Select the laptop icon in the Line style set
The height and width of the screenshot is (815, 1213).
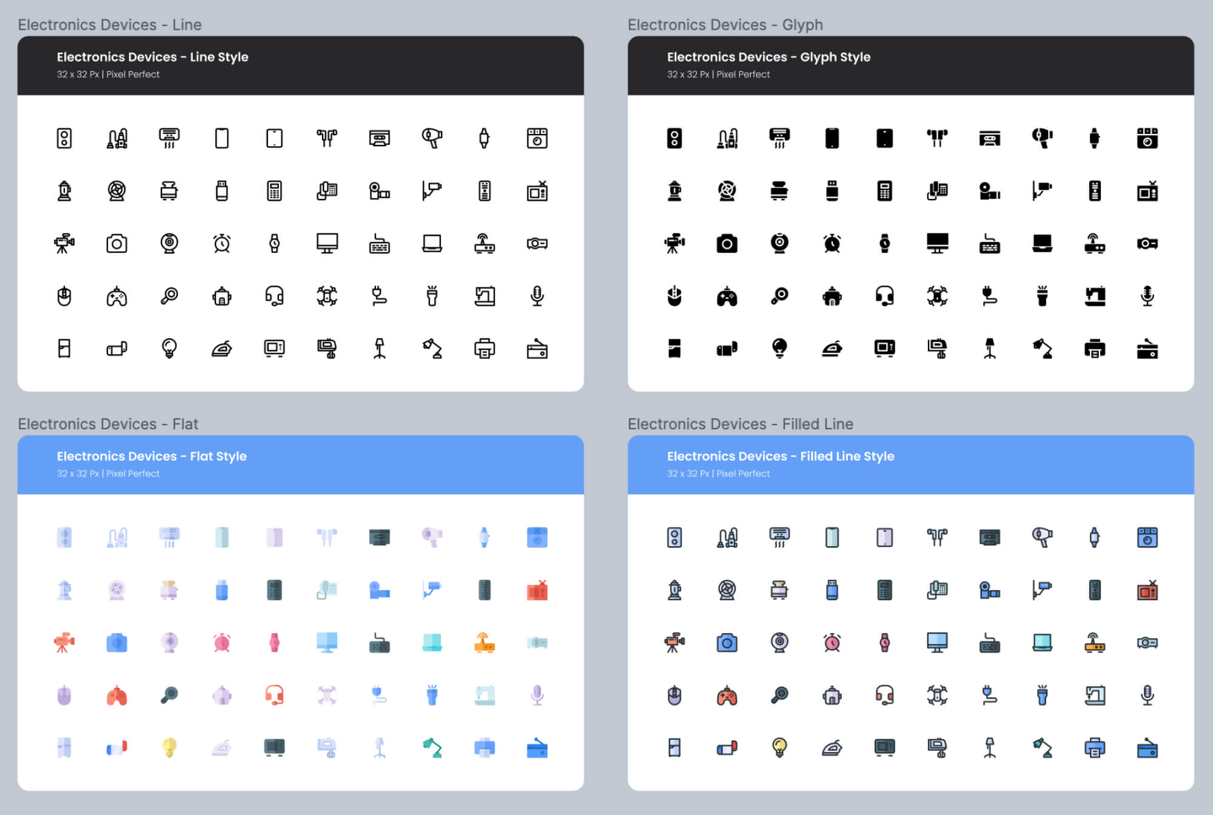click(432, 244)
